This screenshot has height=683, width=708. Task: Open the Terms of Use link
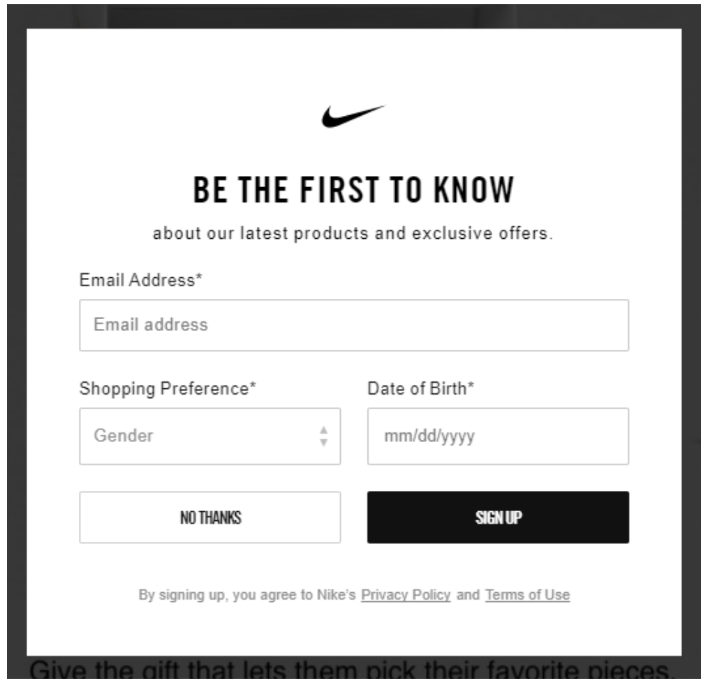(x=527, y=596)
